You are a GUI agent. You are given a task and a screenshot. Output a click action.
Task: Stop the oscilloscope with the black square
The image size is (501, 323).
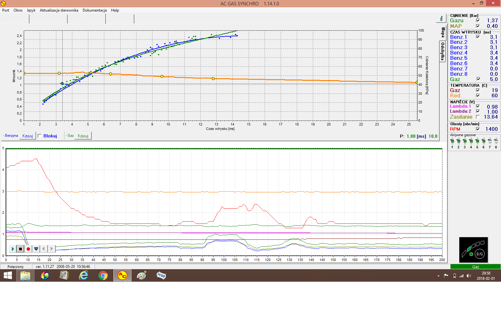click(x=20, y=249)
